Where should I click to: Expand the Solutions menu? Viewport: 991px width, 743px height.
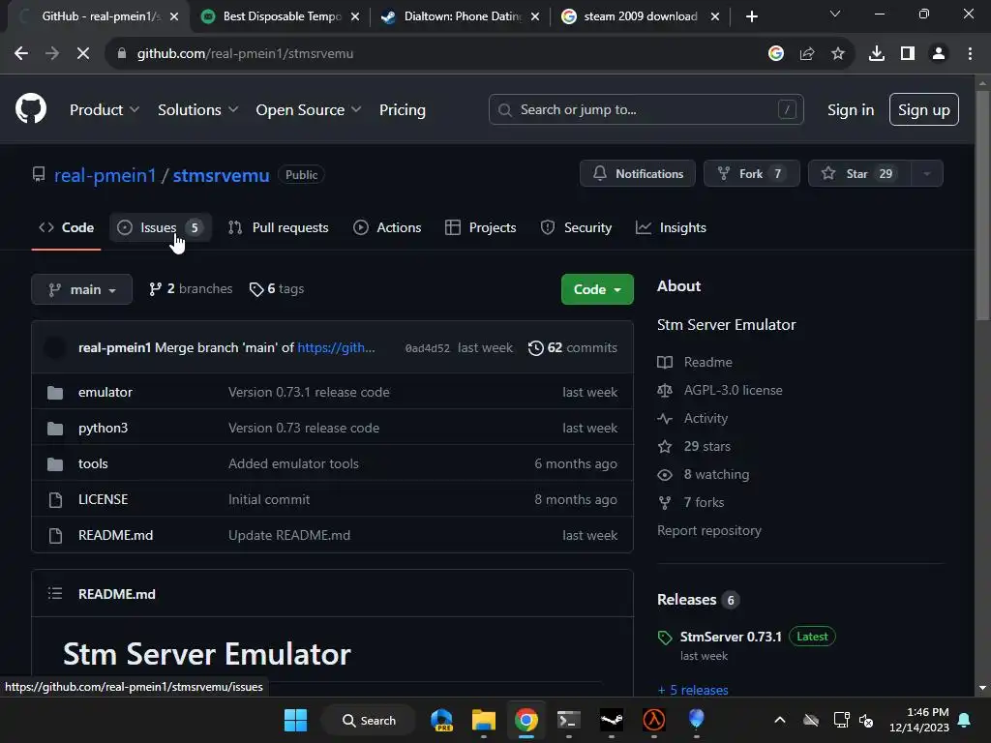[x=197, y=109]
